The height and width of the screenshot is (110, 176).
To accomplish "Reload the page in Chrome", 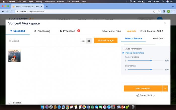I will tap(12, 12).
